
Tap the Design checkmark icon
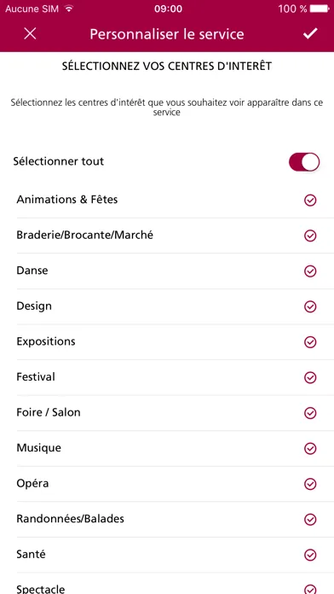310,306
